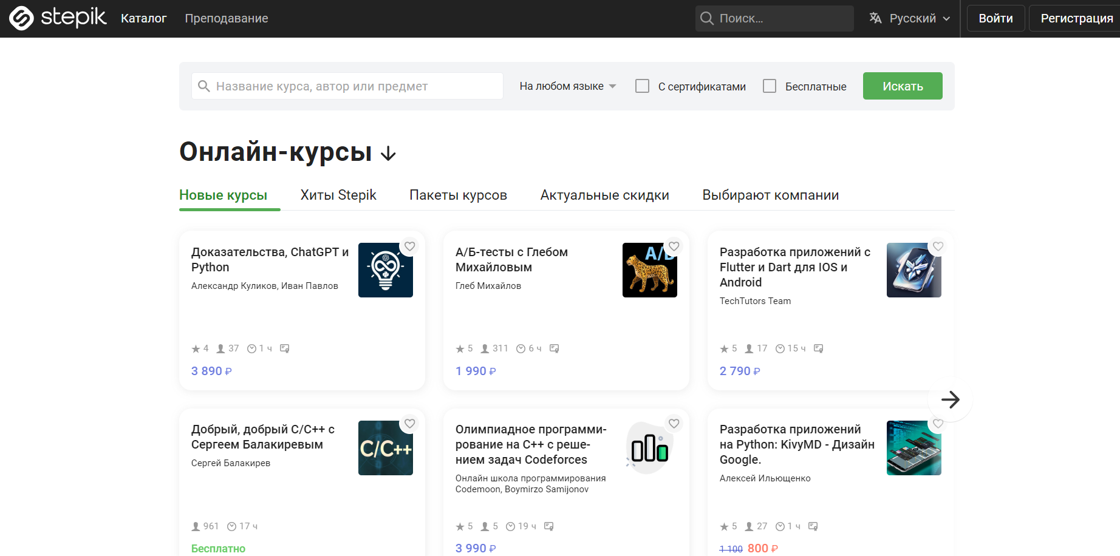Screen dimensions: 1120x556
Task: Click certificate icon on А/Б-тесты card
Action: coord(554,348)
